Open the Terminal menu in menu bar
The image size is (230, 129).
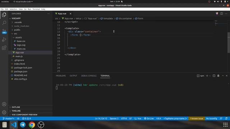[x=36, y=9]
